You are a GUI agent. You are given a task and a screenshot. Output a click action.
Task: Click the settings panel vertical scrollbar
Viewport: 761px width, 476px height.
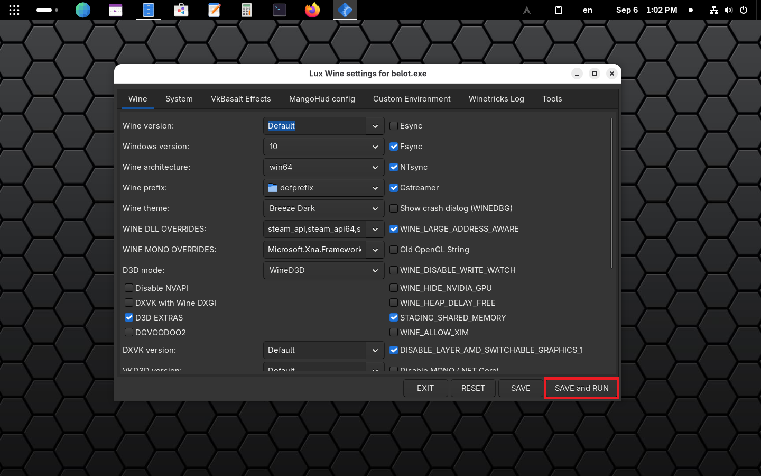click(x=611, y=193)
